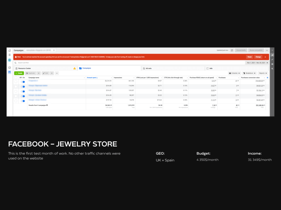Click the blue column customize dot icon
The height and width of the screenshot is (210, 281).
[x=268, y=78]
